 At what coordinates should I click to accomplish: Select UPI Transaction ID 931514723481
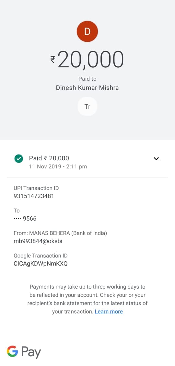[34, 196]
